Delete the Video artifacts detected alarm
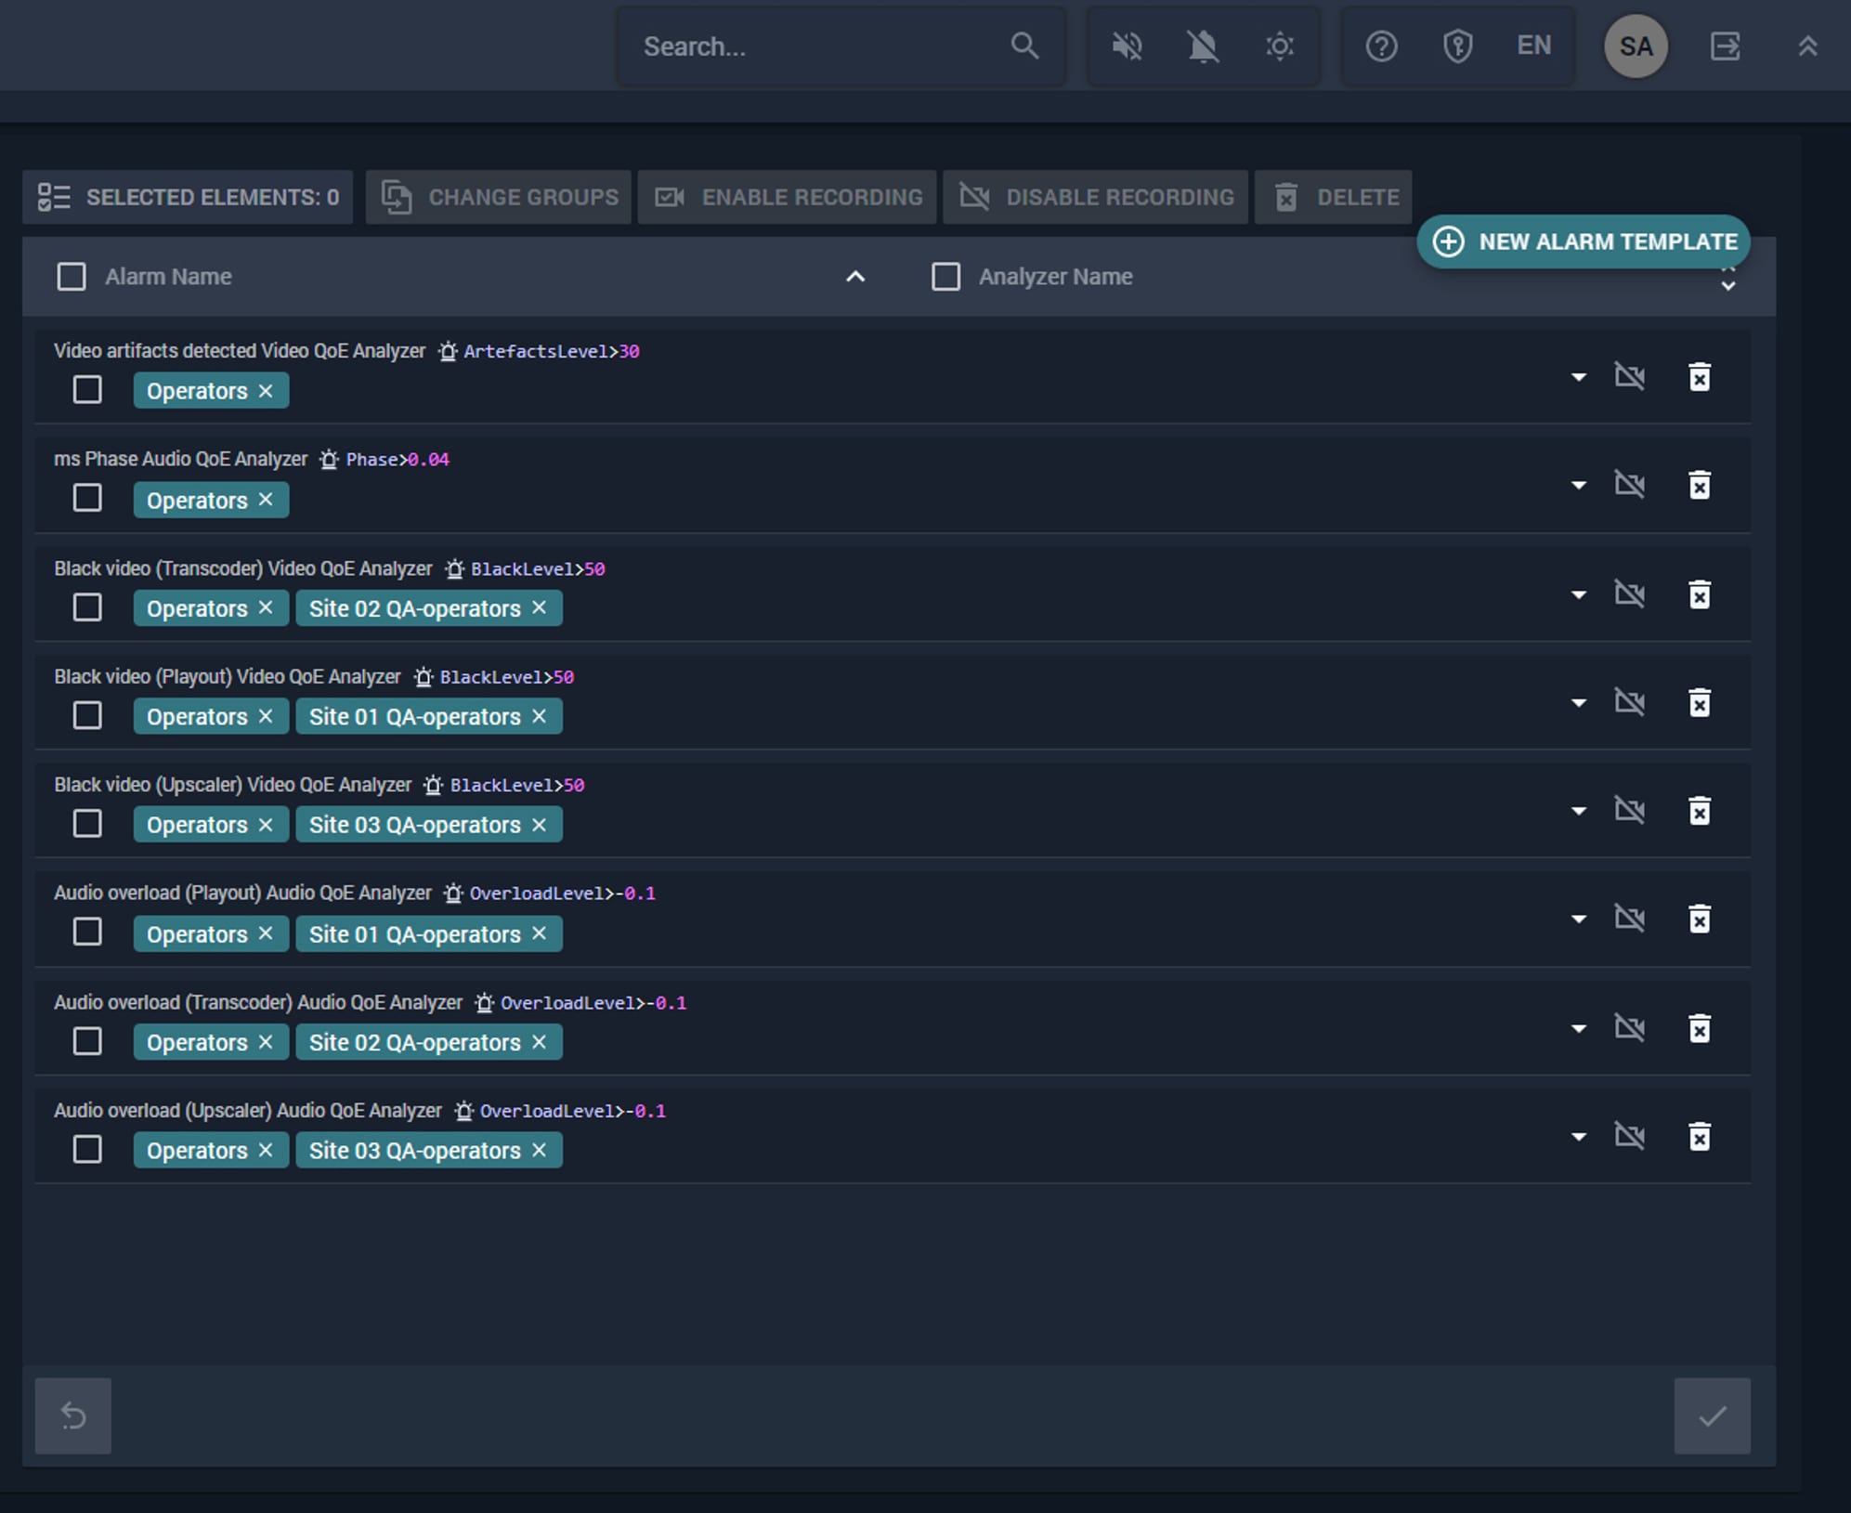1851x1513 pixels. [1700, 377]
